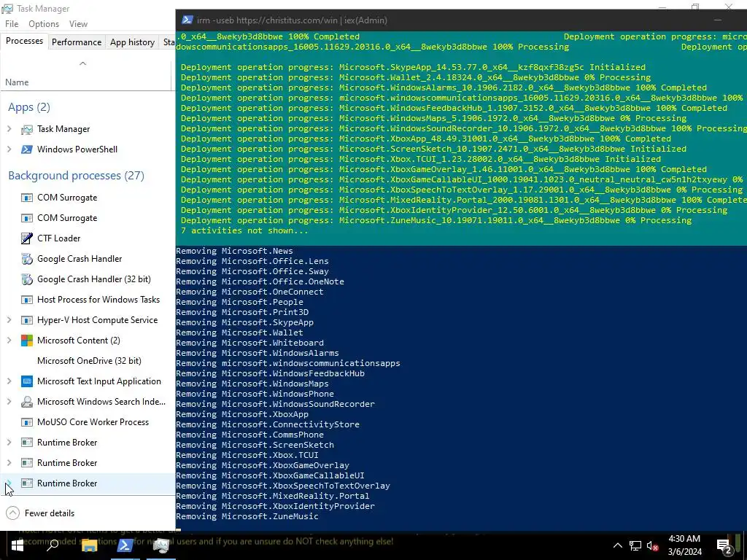Expand Hyper-V Host Compute Service row
Image resolution: width=747 pixels, height=560 pixels.
pos(9,320)
